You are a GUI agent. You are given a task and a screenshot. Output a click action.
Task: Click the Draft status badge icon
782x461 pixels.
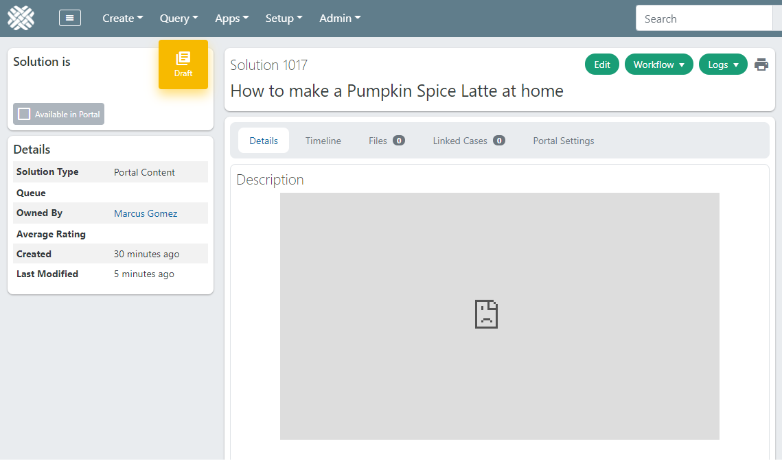coord(183,60)
